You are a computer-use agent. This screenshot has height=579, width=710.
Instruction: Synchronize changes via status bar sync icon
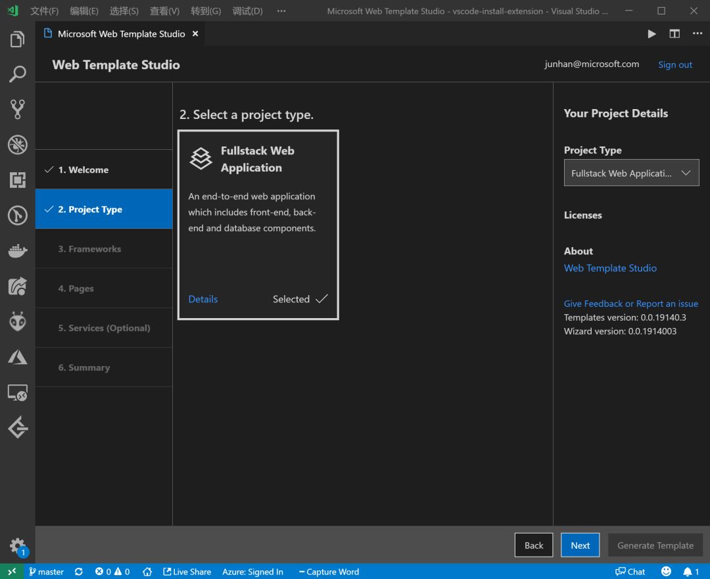[x=79, y=572]
